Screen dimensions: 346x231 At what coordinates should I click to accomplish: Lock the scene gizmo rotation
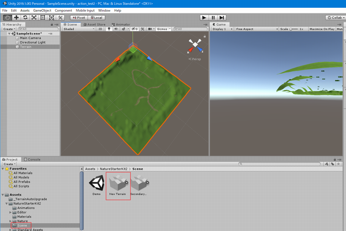[x=205, y=36]
